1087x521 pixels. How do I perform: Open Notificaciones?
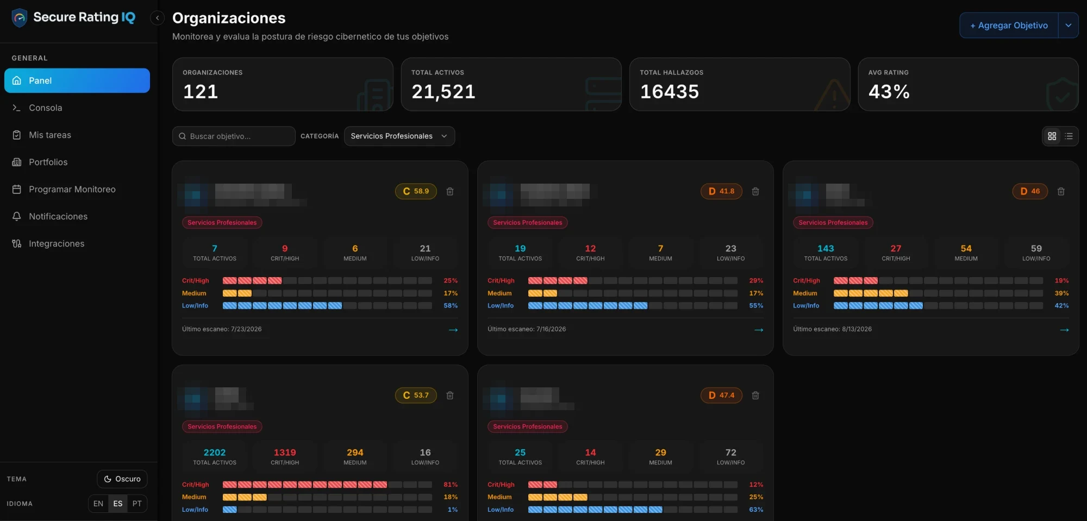pos(77,216)
